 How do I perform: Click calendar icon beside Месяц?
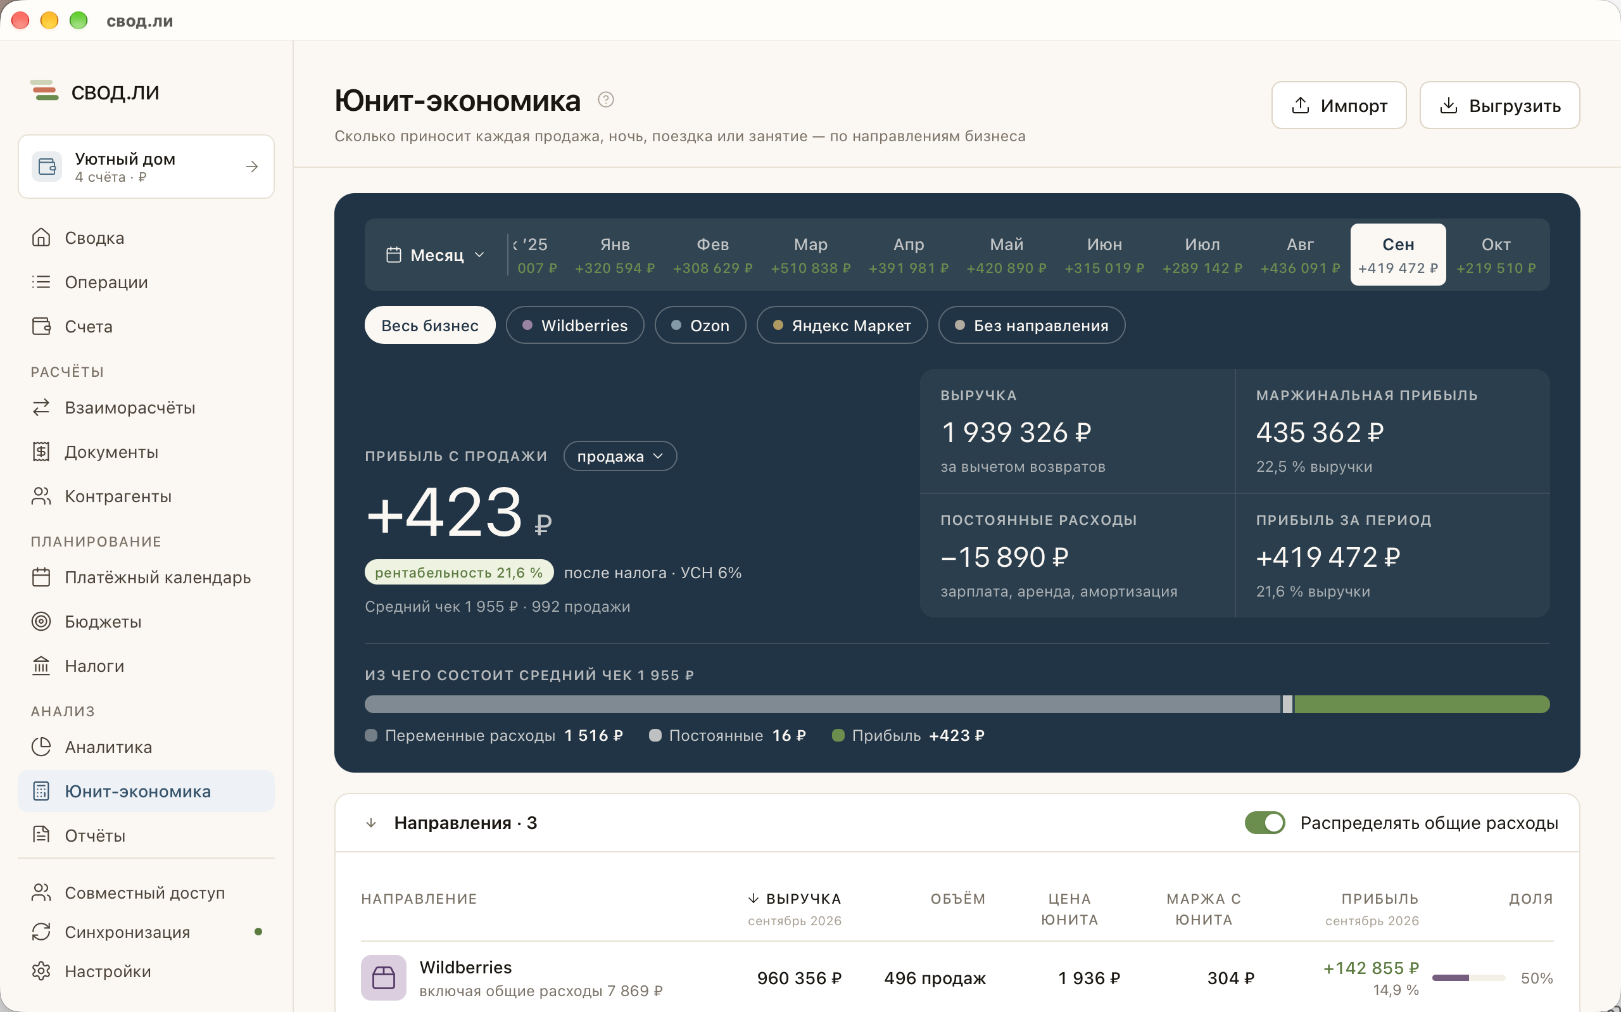pos(393,255)
